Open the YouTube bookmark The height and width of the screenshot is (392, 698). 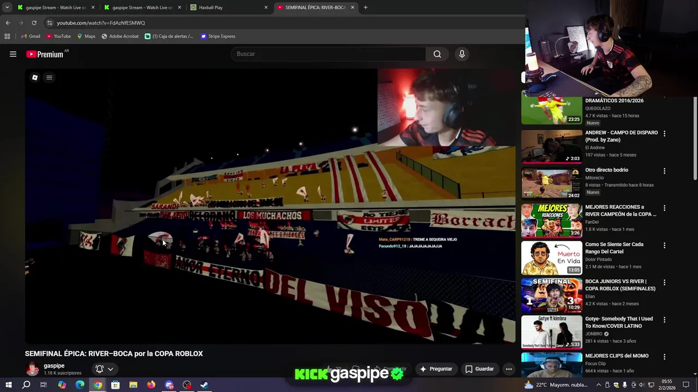coord(58,36)
